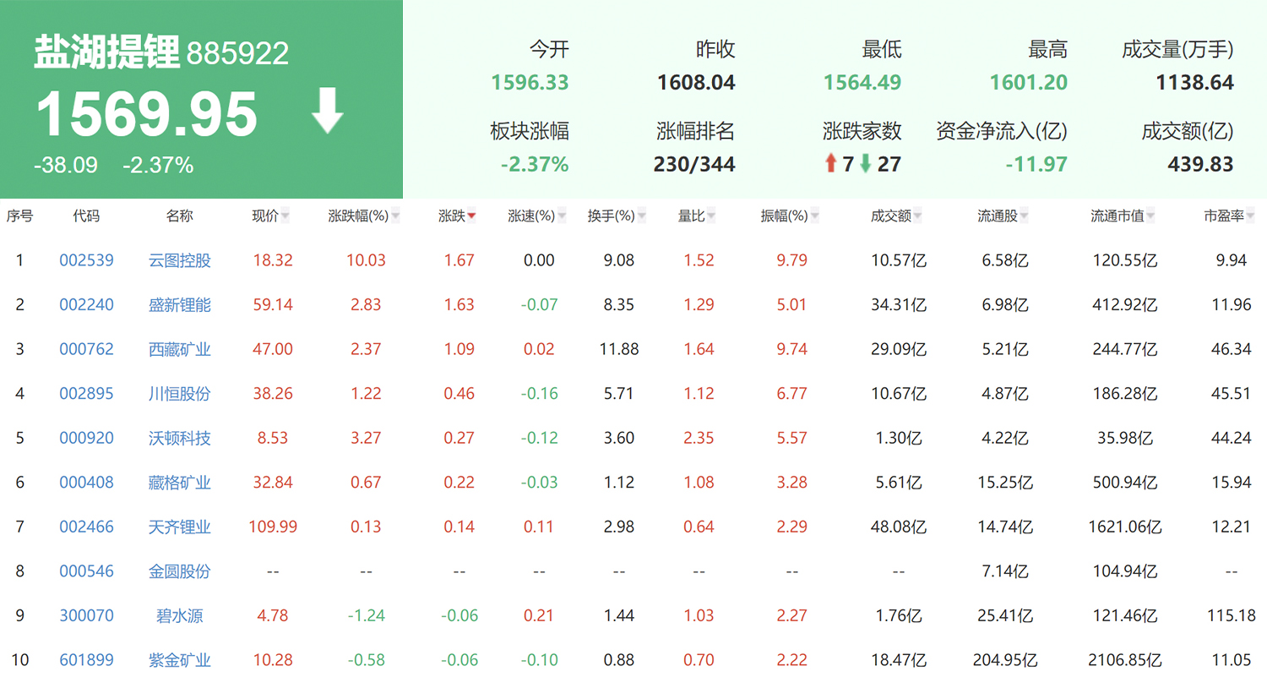Click the red sort indicator on 涨跌 column

[471, 215]
